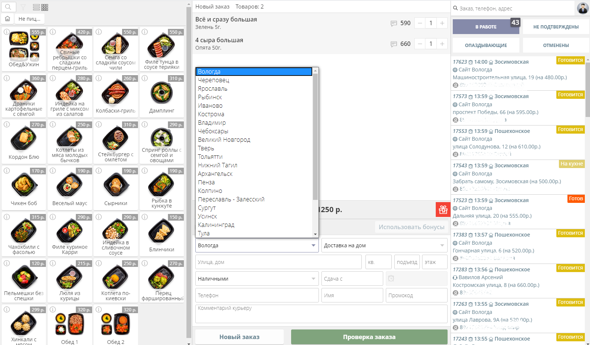
Task: Open the red gift box icon
Action: [x=443, y=210]
